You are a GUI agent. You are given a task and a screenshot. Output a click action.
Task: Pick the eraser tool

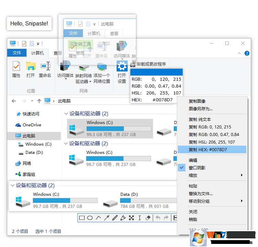(x=148, y=218)
